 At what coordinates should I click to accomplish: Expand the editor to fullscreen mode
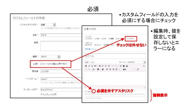tap(138, 69)
